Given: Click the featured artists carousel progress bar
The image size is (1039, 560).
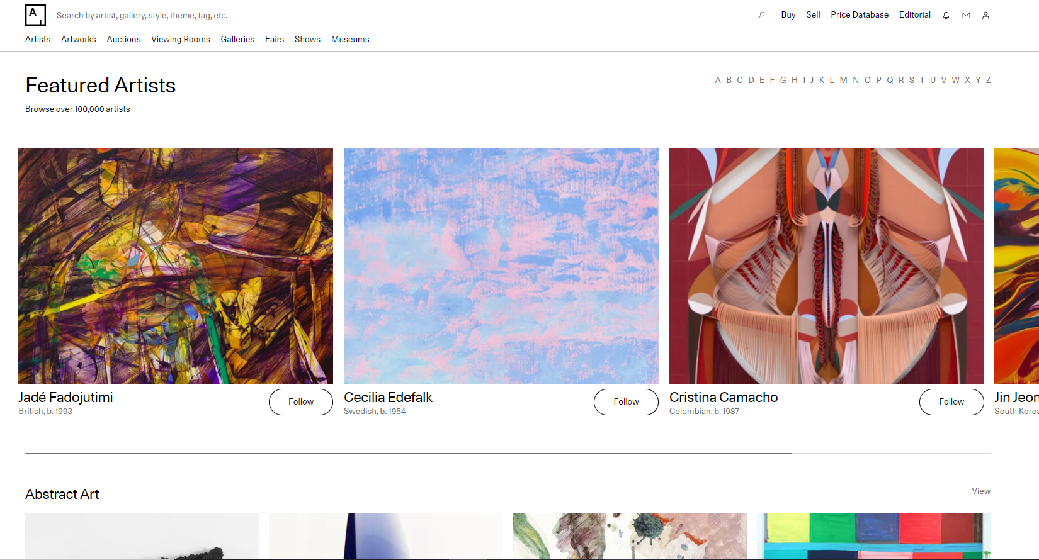Looking at the screenshot, I should point(508,453).
